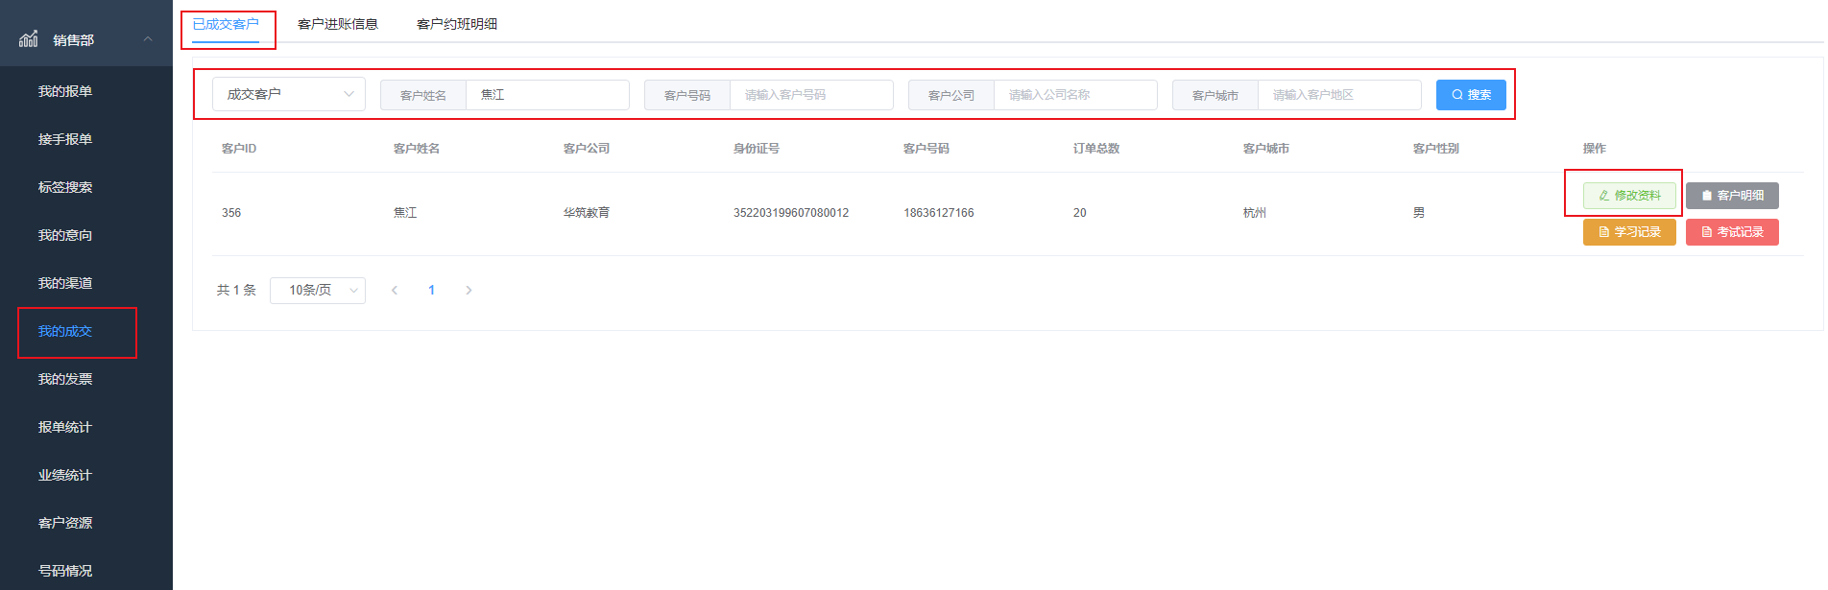This screenshot has height=590, width=1828.
Task: Click the blue 搜索 search button
Action: (1470, 95)
